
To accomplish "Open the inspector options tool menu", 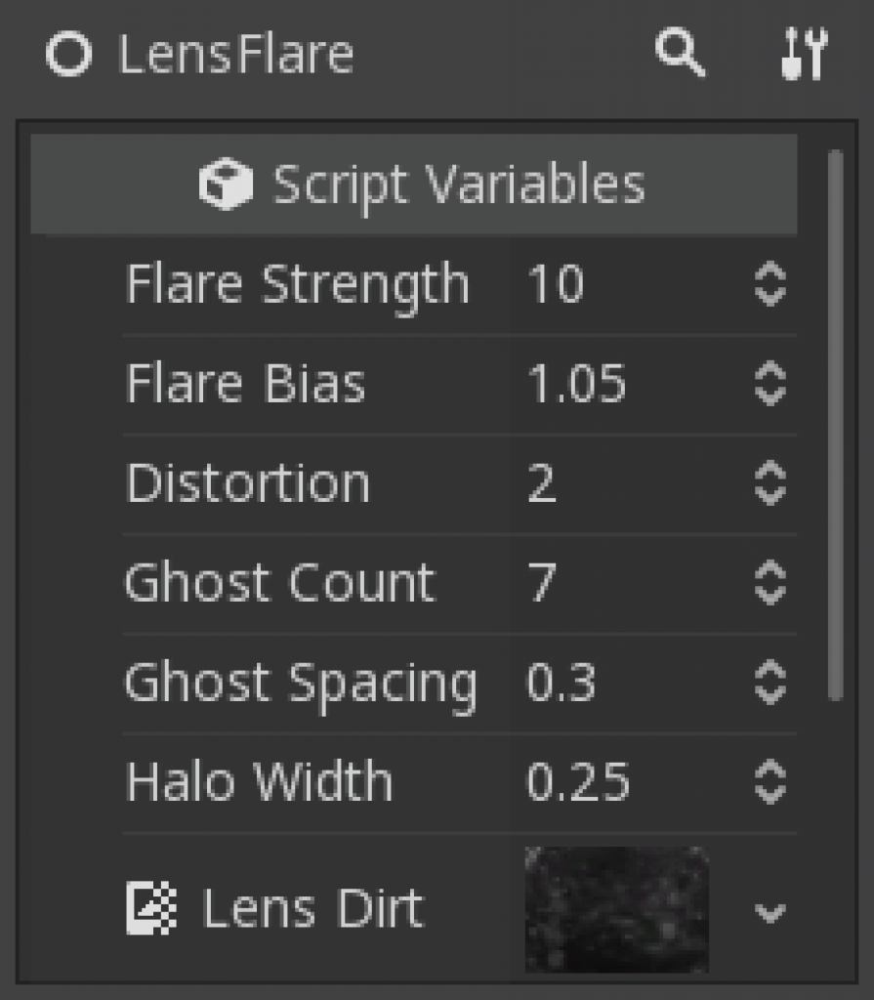I will [803, 55].
